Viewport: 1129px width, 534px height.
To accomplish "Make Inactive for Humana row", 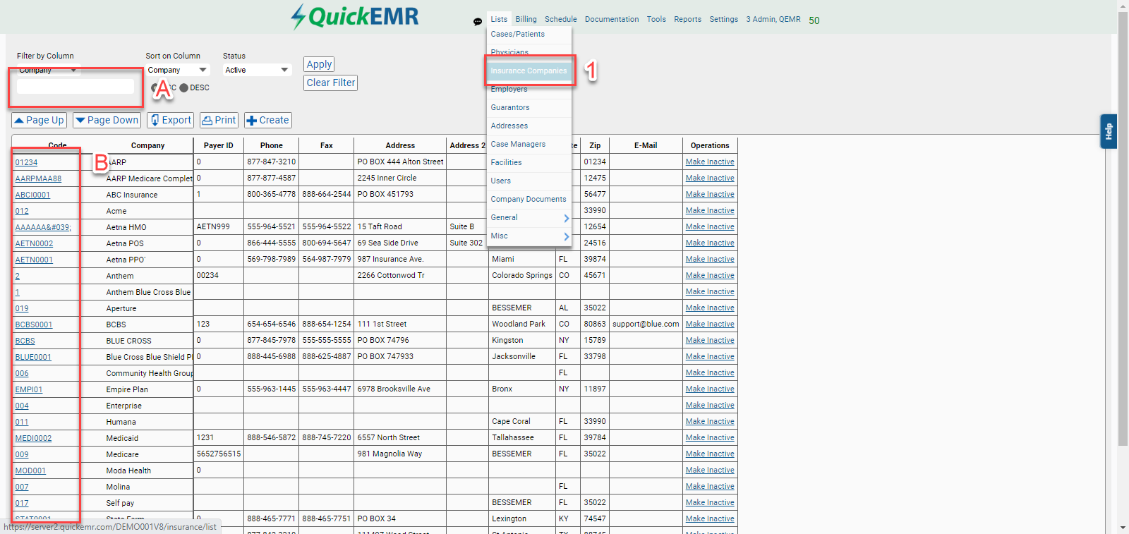I will click(710, 422).
